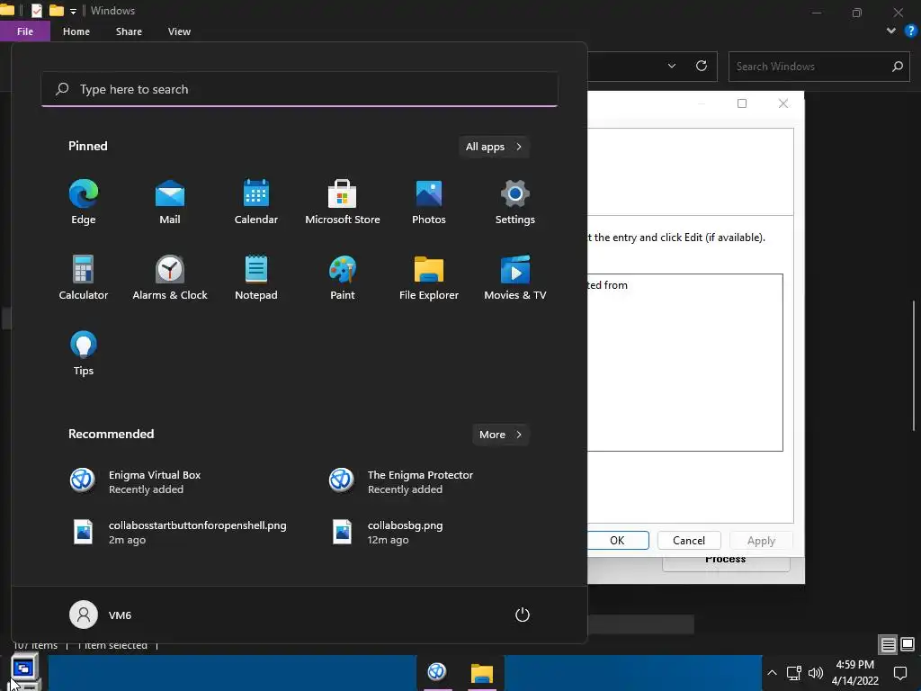Open the Share ribbon tab
This screenshot has height=691, width=921.
click(x=129, y=31)
